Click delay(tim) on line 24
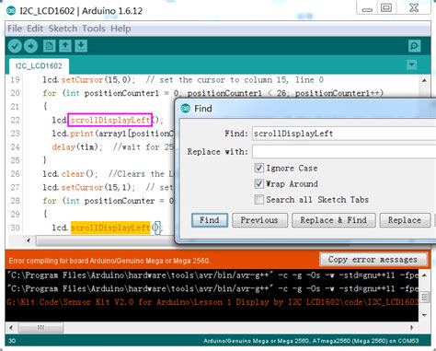This screenshot has height=351, width=436. pyautogui.click(x=76, y=147)
